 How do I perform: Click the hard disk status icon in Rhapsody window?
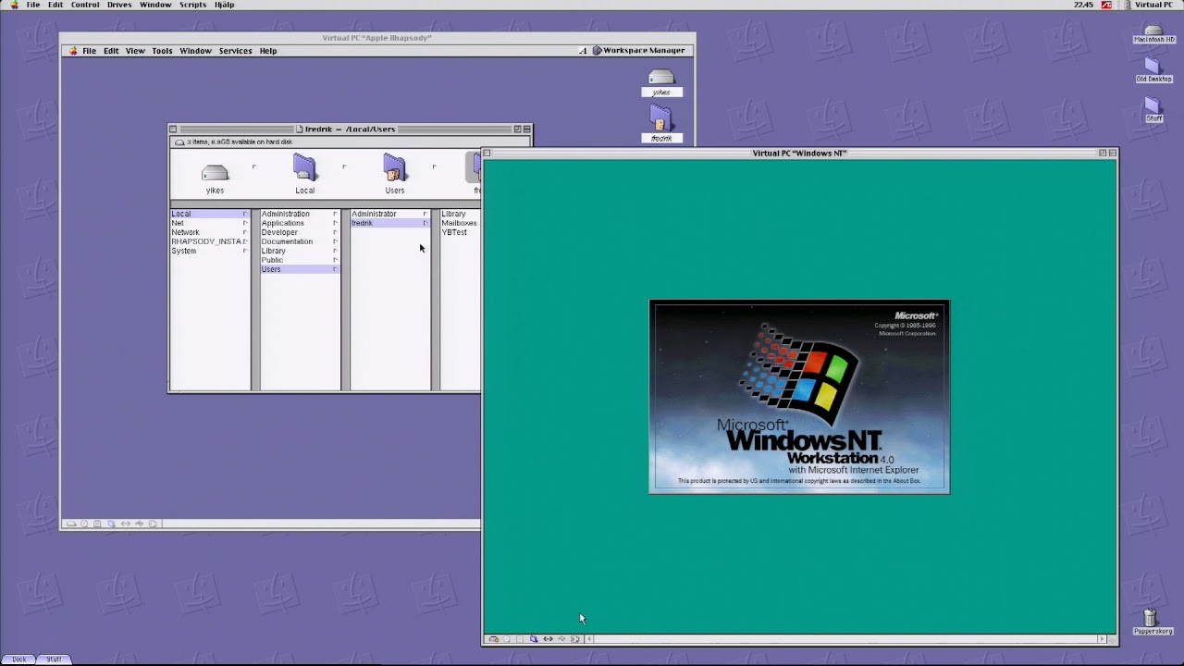[71, 524]
